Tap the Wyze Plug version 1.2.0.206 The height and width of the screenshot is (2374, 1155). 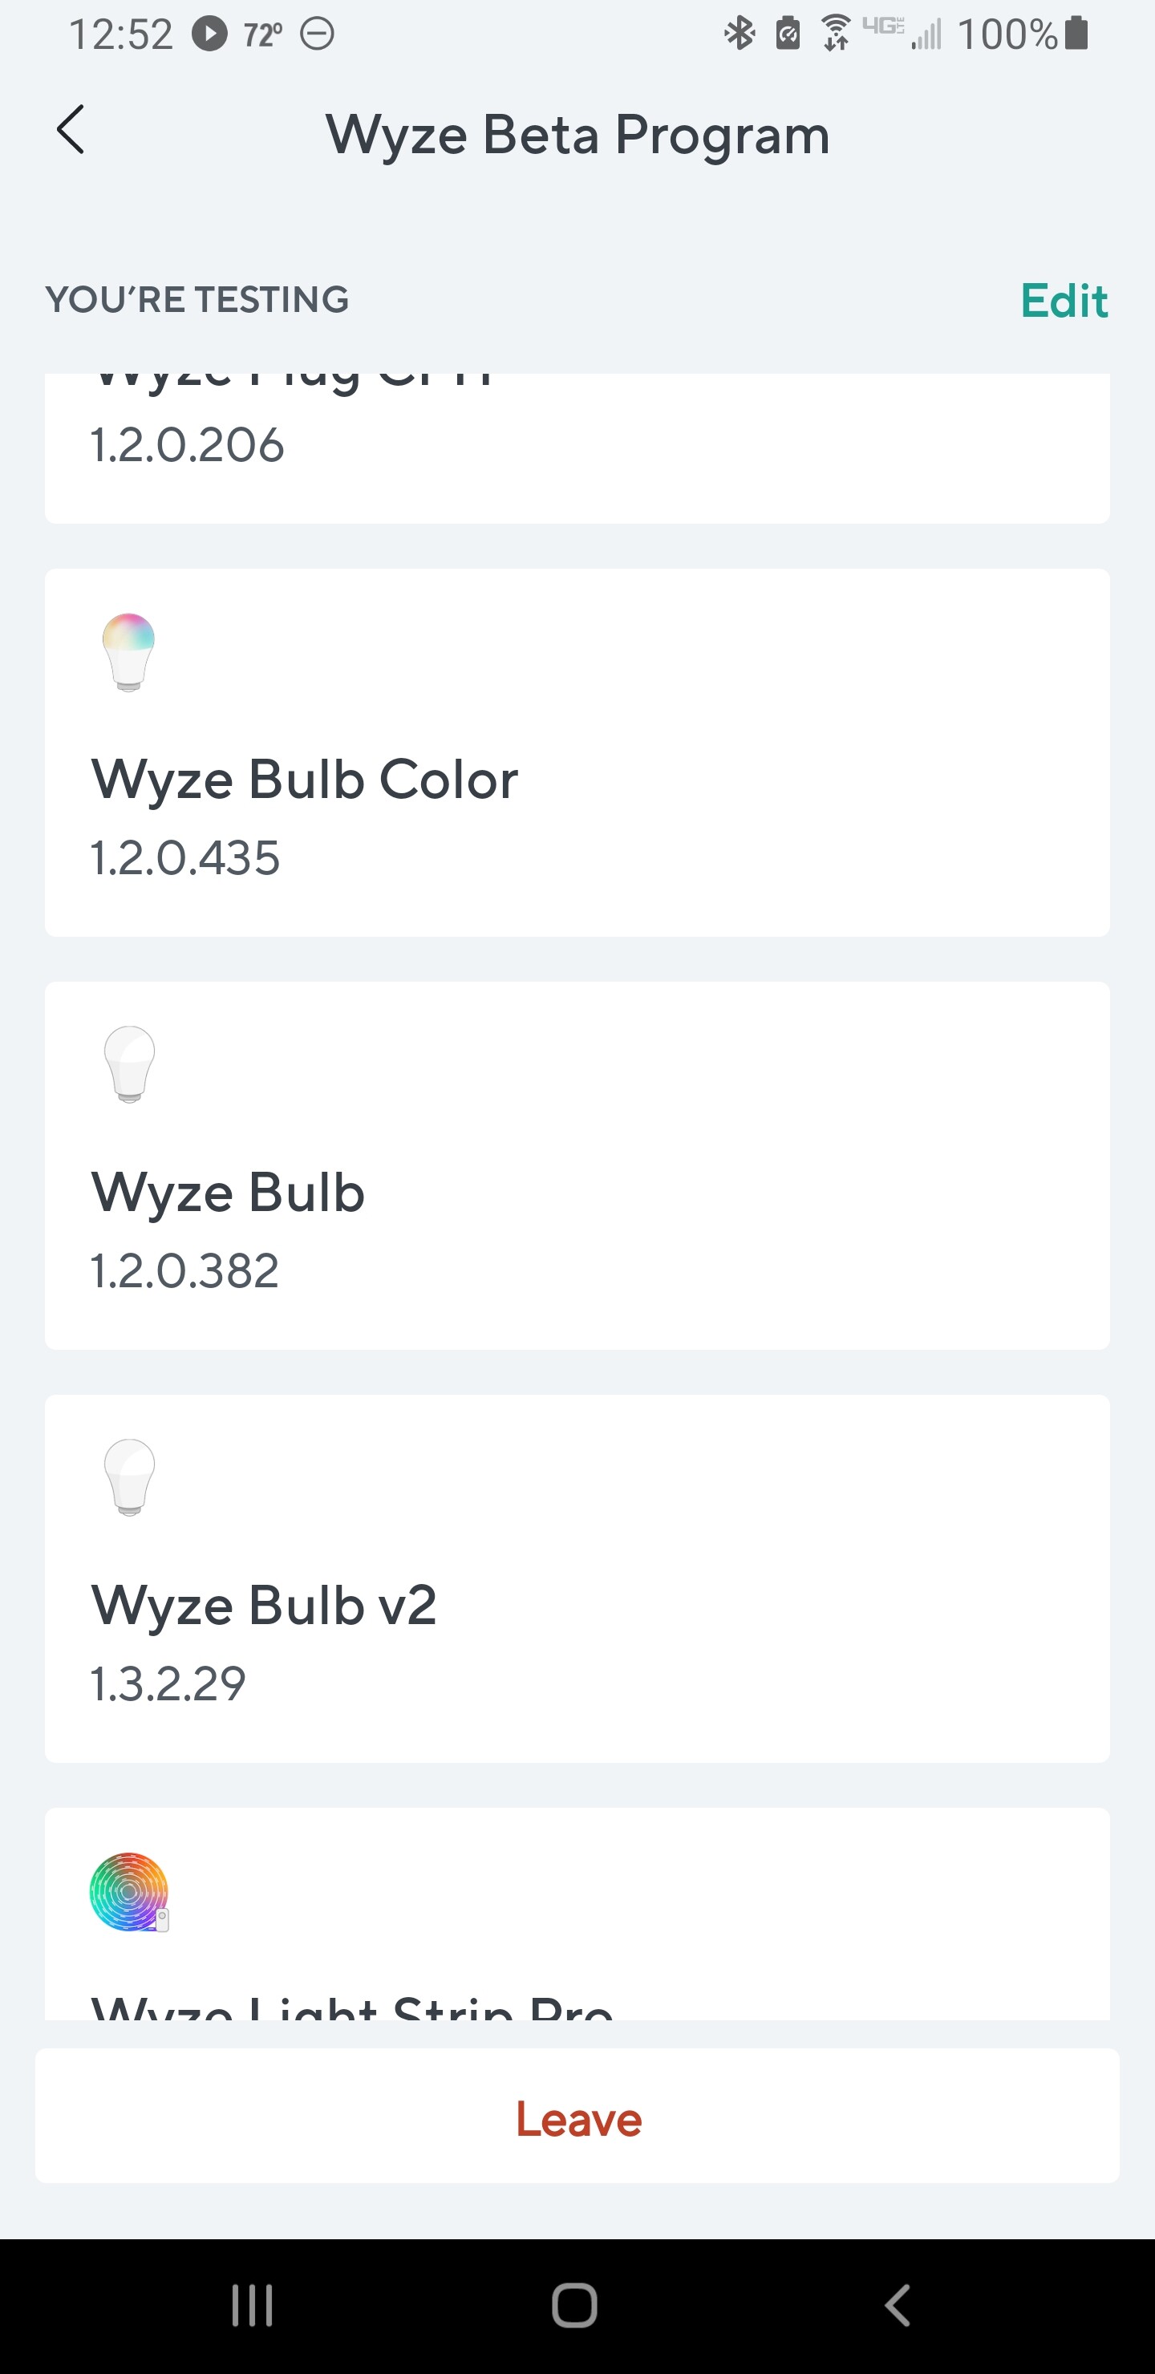[187, 445]
